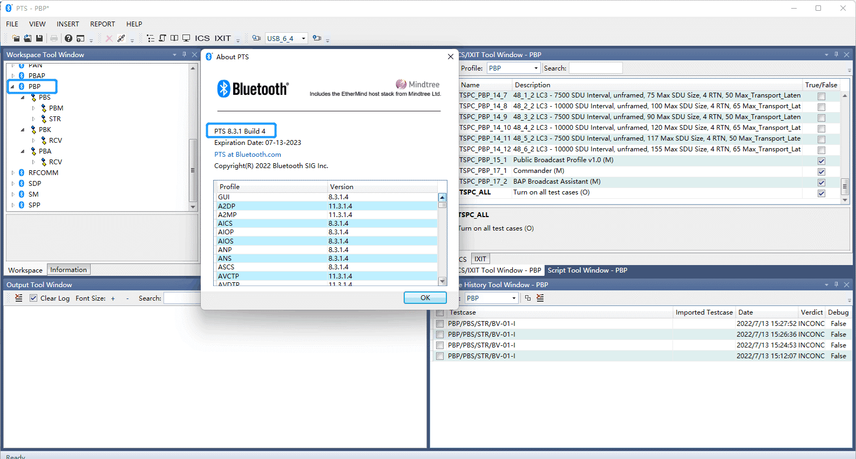
Task: Open the PBP dropdown in the History Tool Window
Action: tap(514, 298)
